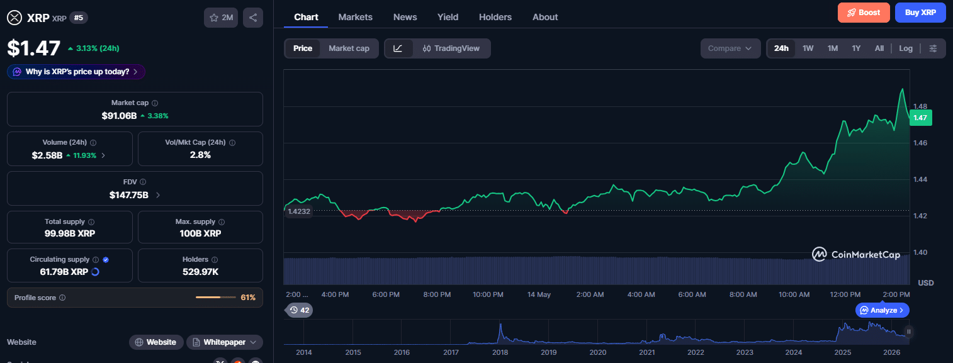Click the #5 rank badge
Screen dimensions: 953x363
point(79,18)
